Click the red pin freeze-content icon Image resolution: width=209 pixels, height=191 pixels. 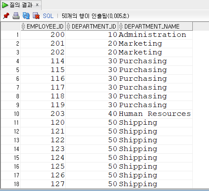pos(6,16)
